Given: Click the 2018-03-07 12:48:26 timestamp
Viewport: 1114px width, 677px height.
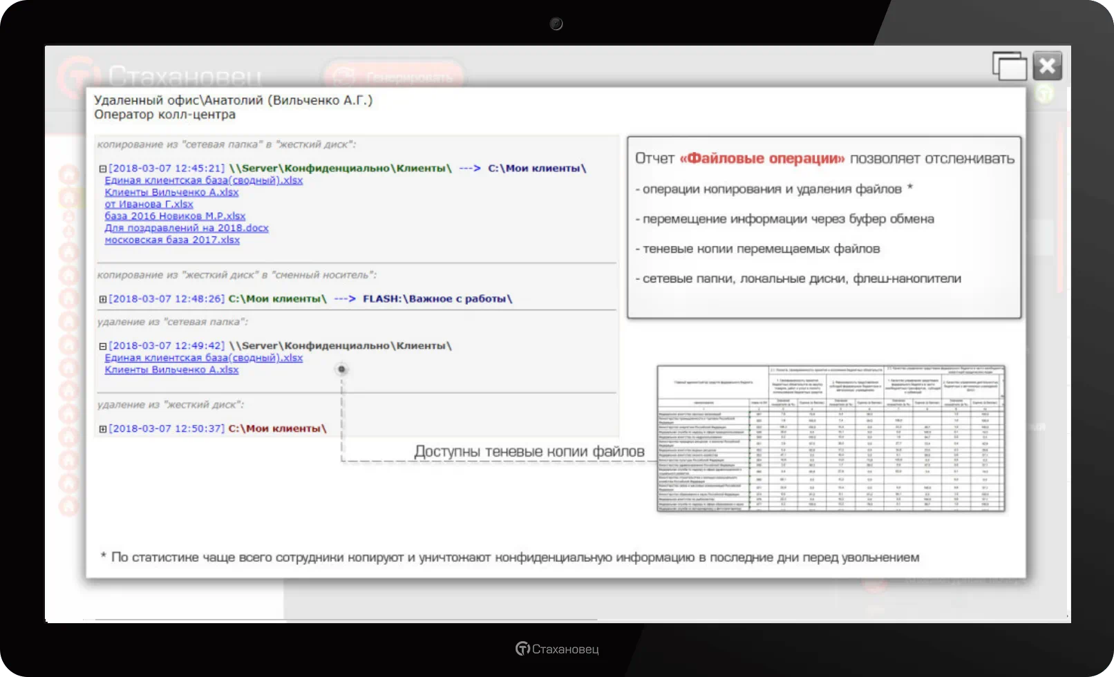Looking at the screenshot, I should [x=167, y=299].
